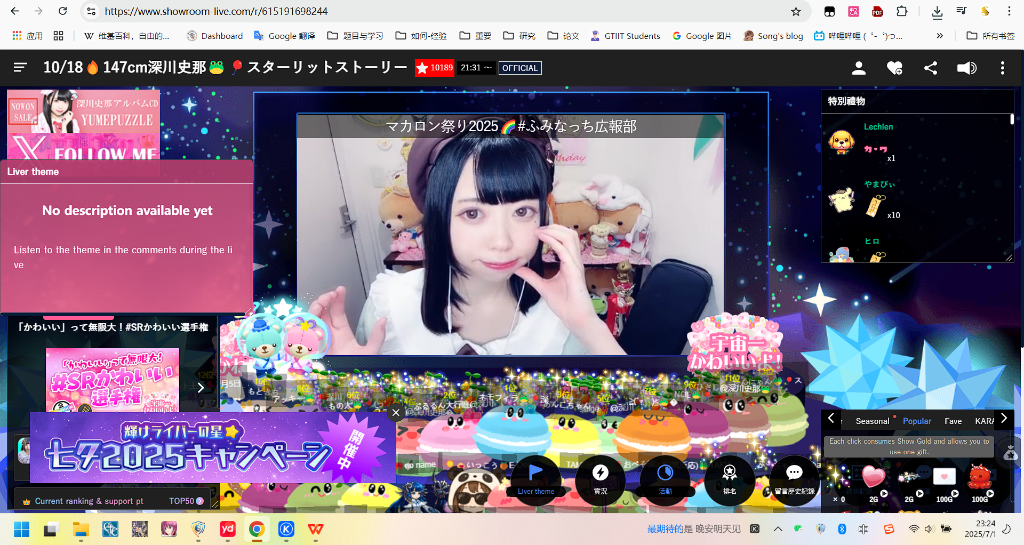Screen dimensions: 1024x545
Task: Open the hamburger menu beside the stream title
Action: pos(20,67)
